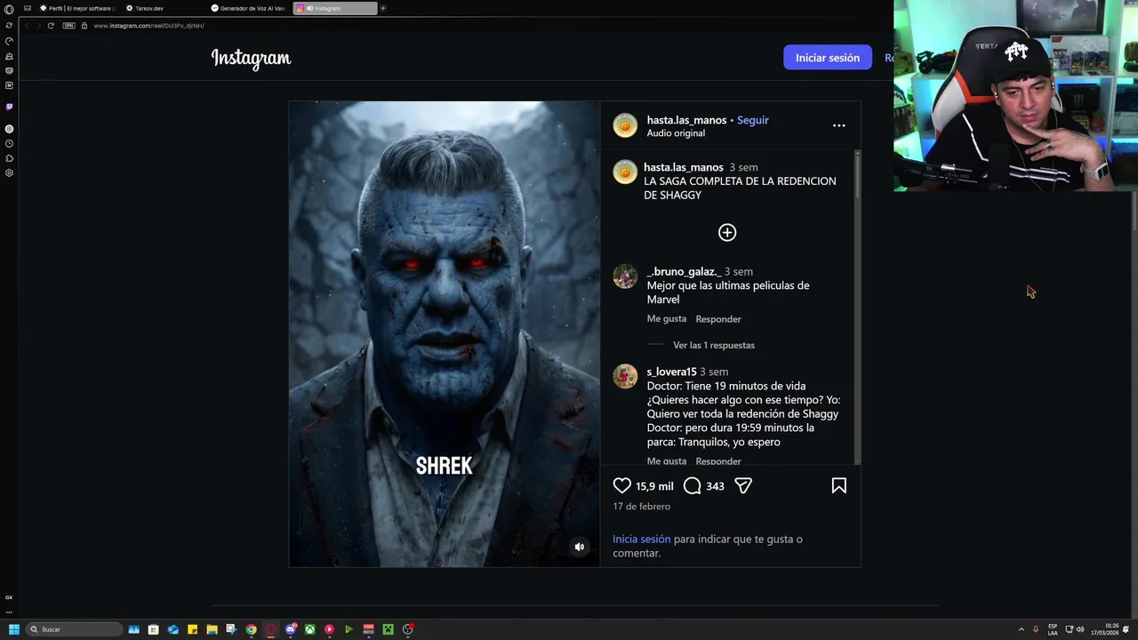
Task: Show site security info via the padlock icon
Action: (x=84, y=26)
